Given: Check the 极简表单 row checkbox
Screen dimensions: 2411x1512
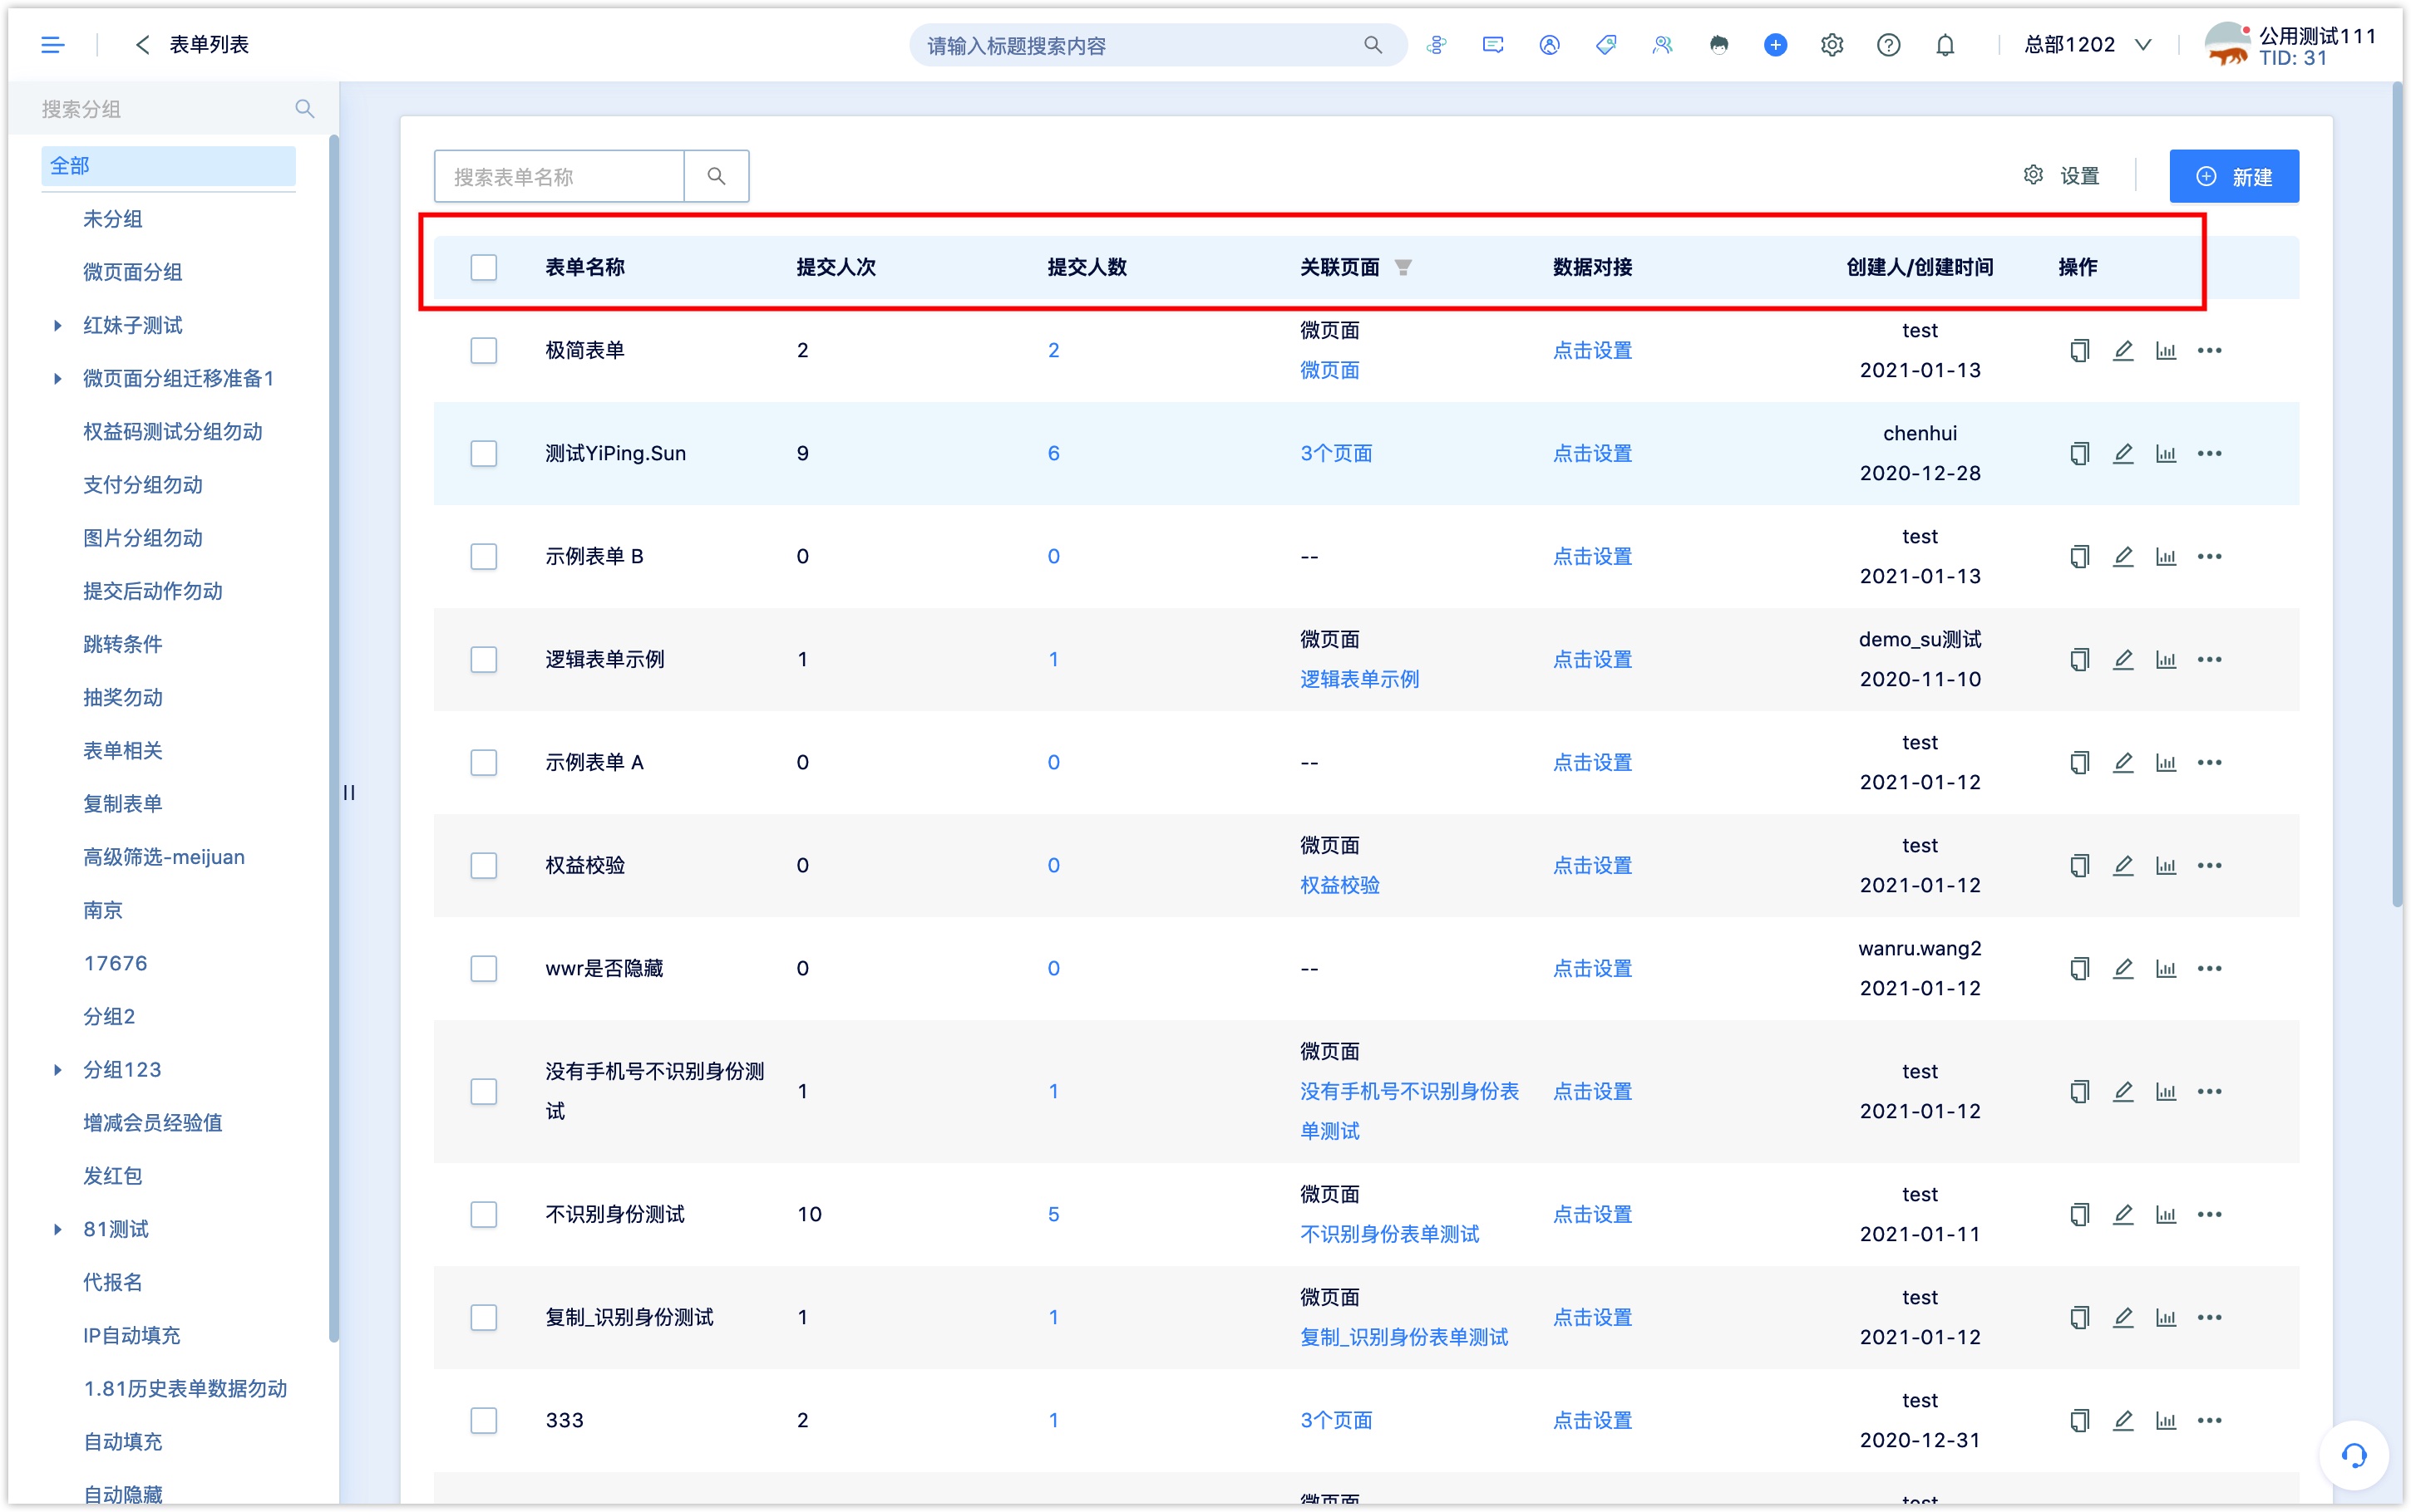Looking at the screenshot, I should click(x=483, y=350).
